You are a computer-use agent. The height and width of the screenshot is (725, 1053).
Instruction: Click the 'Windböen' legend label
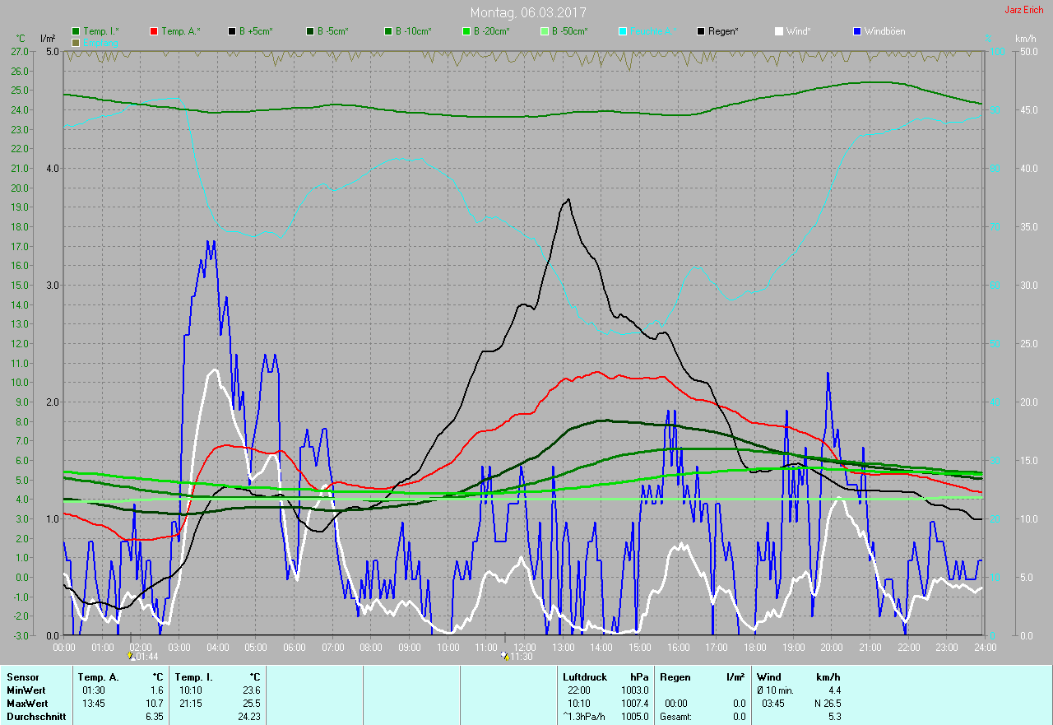tap(885, 31)
